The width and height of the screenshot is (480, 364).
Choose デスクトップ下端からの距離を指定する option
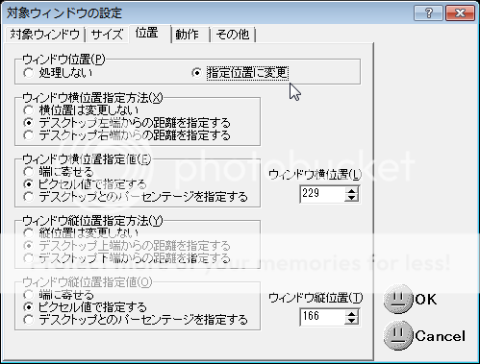click(x=127, y=258)
